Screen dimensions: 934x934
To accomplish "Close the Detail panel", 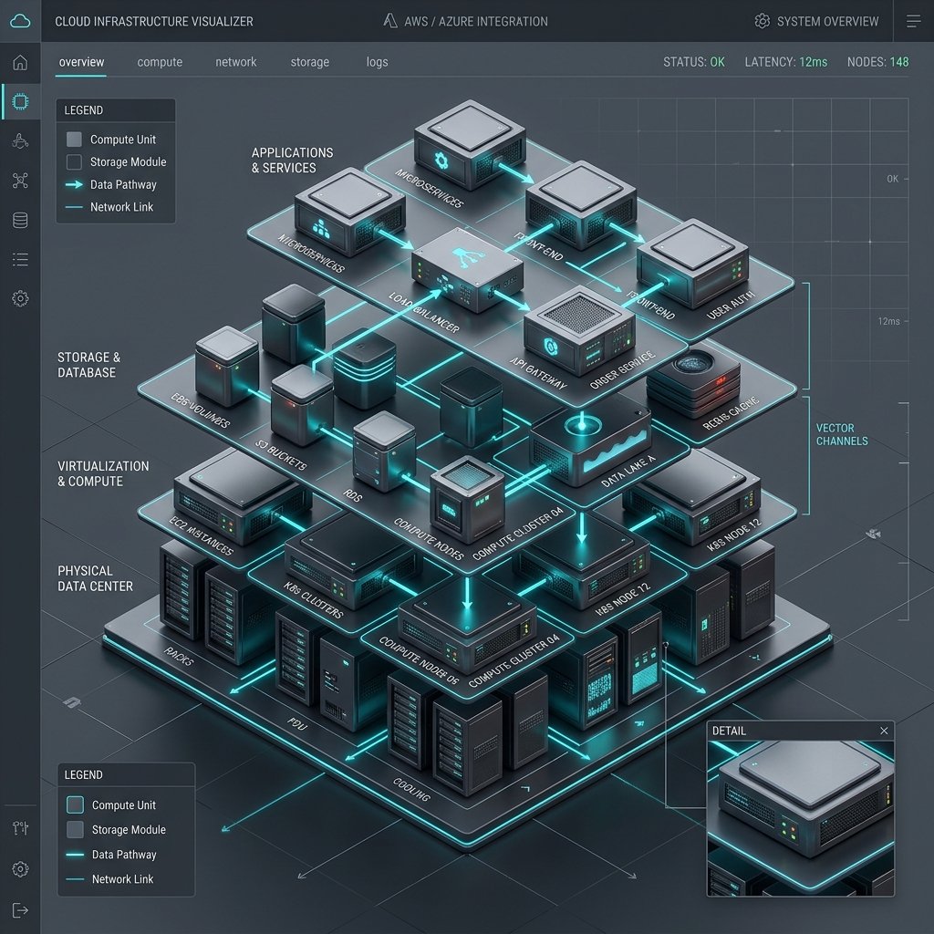I will pos(884,731).
